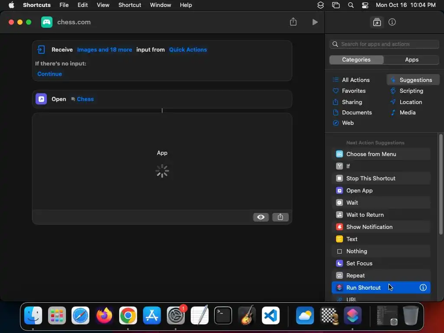Add the Run Shortcut action
444x333 pixels.
click(x=381, y=288)
